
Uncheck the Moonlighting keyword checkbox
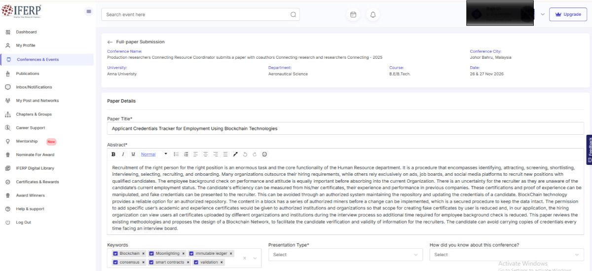pyautogui.click(x=151, y=253)
